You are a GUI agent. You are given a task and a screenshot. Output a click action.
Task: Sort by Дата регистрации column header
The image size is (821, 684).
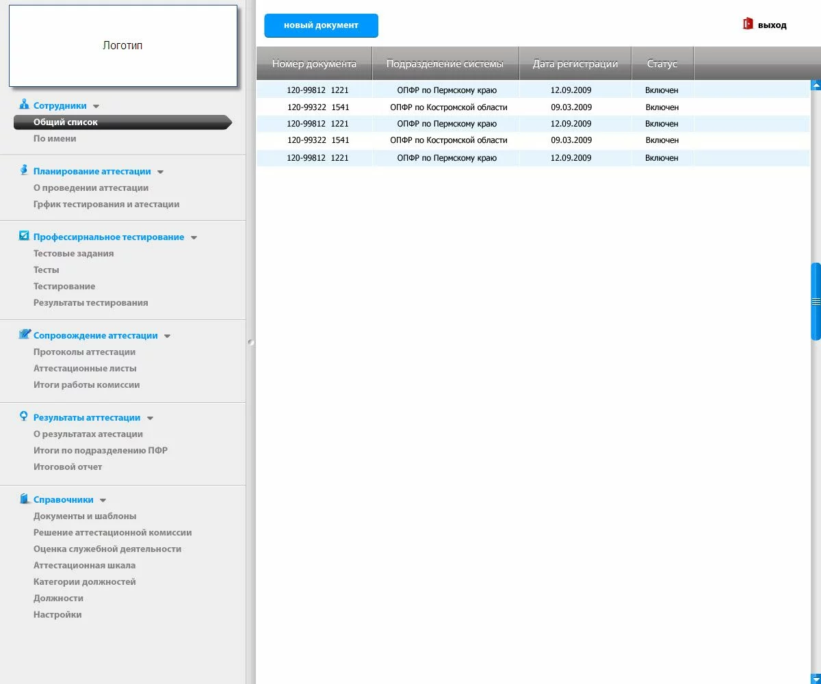click(x=575, y=64)
